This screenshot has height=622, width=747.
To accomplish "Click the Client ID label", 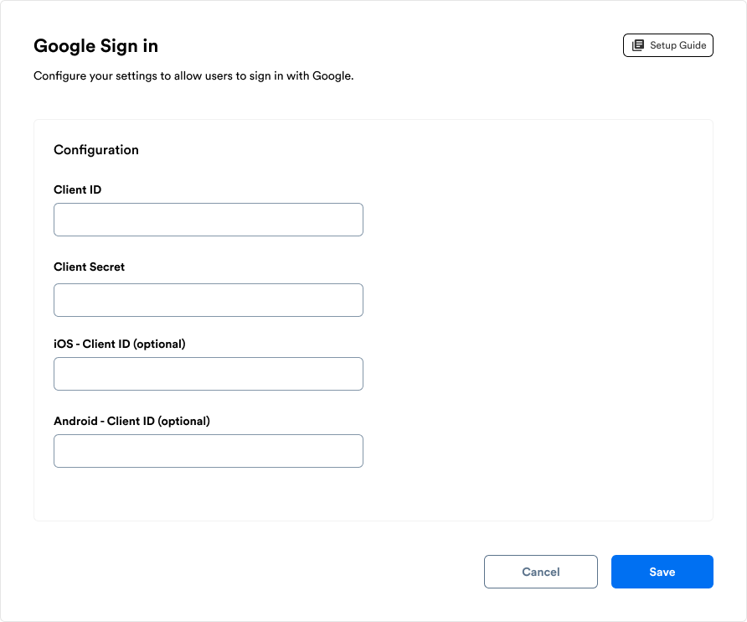I will (77, 189).
